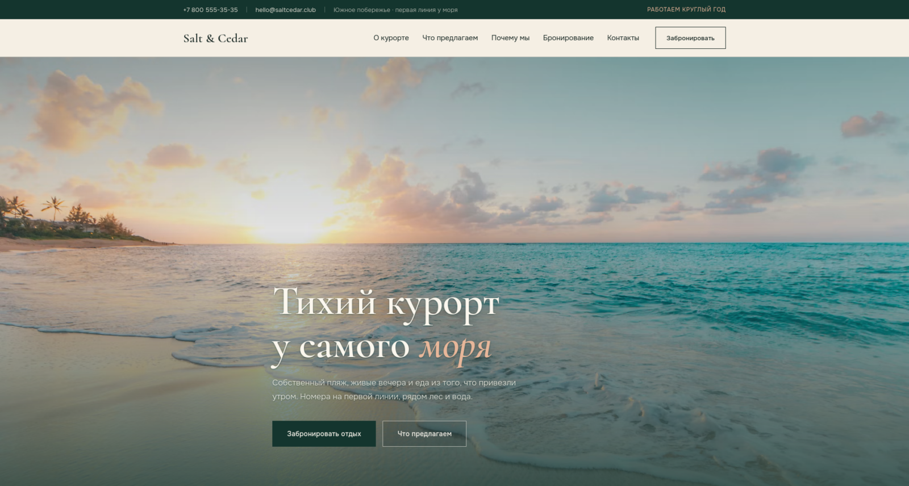
Task: Open Контакты from the header menu
Action: (623, 38)
